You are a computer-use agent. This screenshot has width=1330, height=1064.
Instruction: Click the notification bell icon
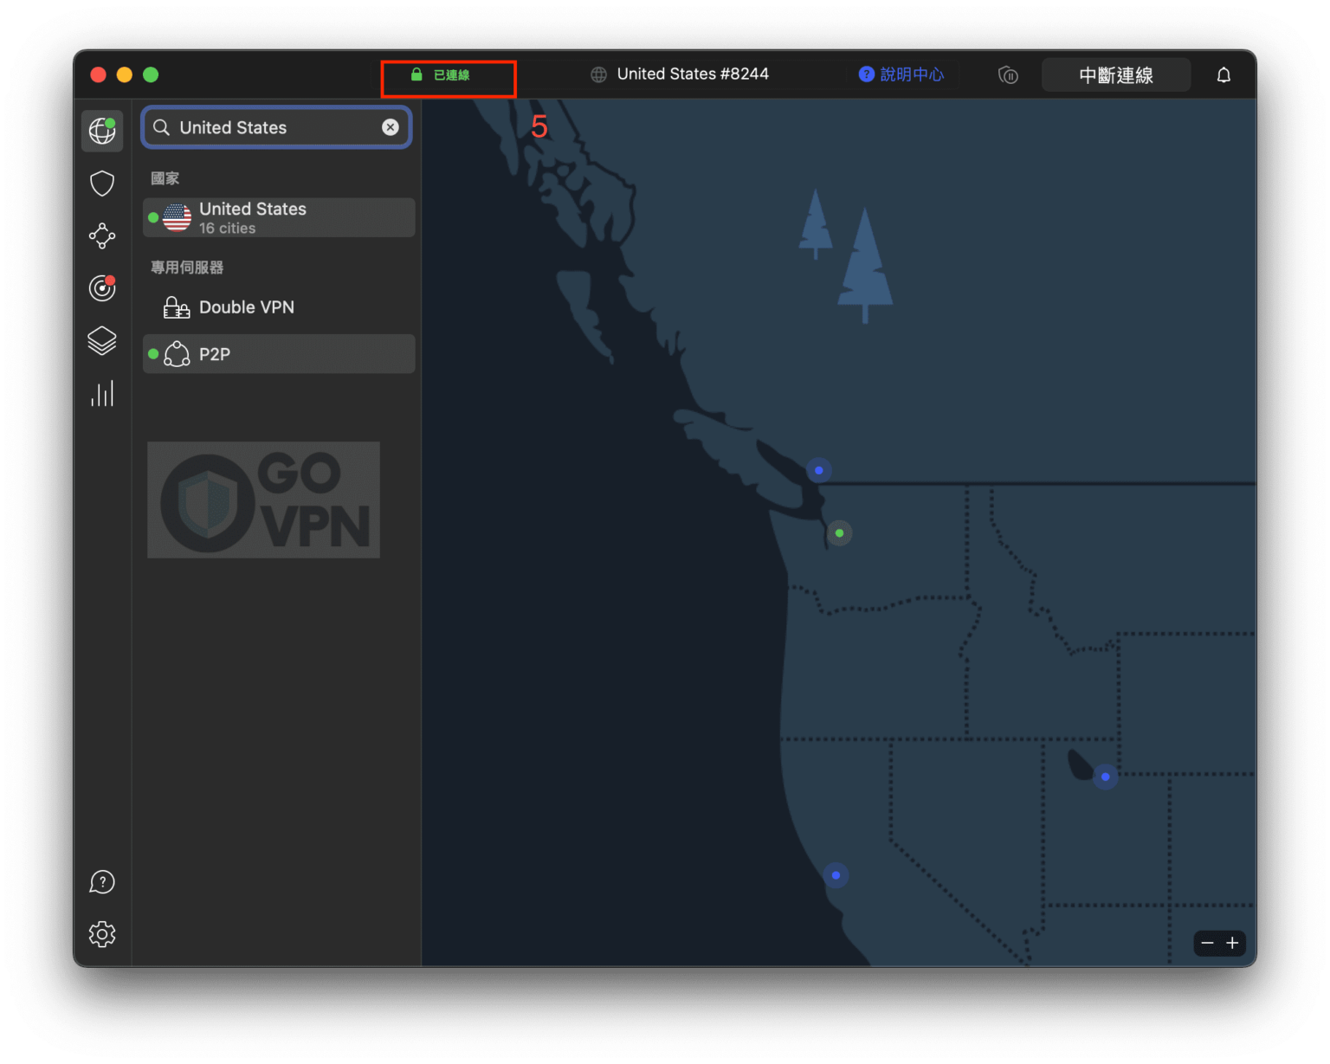1223,75
